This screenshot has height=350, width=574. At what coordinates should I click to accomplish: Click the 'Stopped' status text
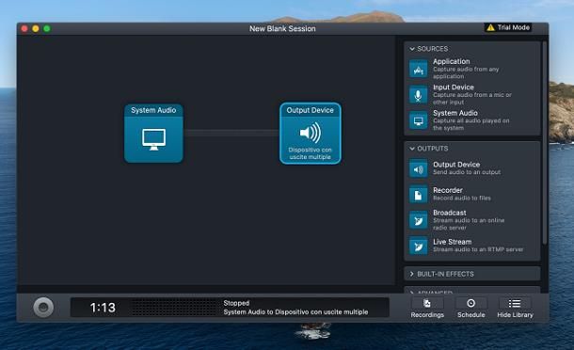(236, 303)
